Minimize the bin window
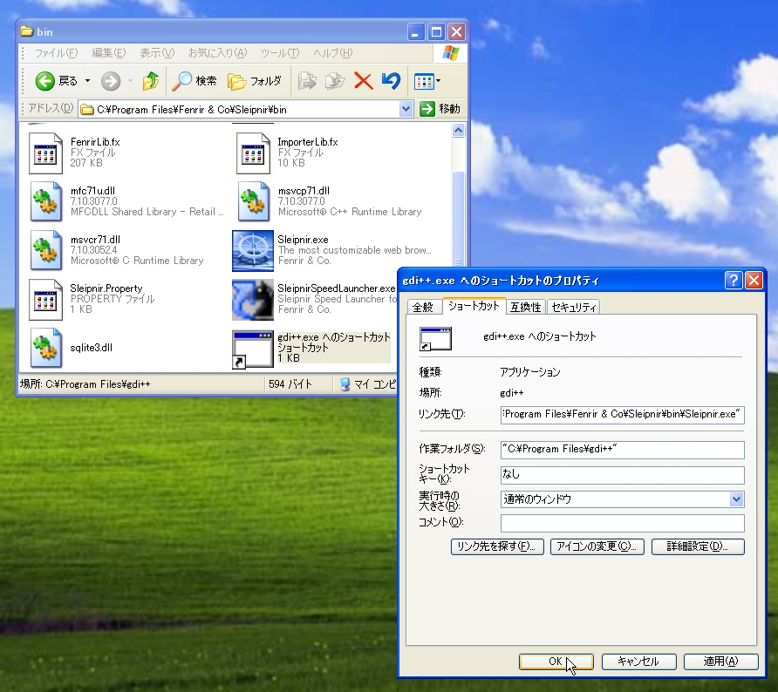 pyautogui.click(x=415, y=32)
